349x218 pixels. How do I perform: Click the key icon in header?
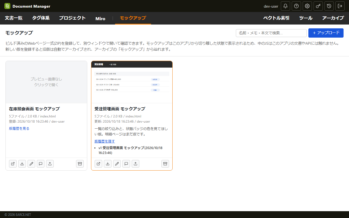click(x=318, y=6)
